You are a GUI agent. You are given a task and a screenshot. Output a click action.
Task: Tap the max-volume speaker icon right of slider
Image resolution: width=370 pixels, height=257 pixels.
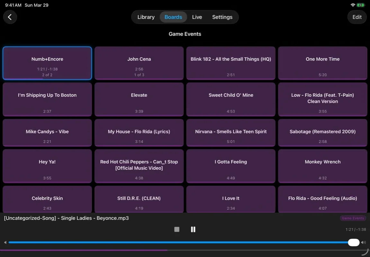pos(363,242)
